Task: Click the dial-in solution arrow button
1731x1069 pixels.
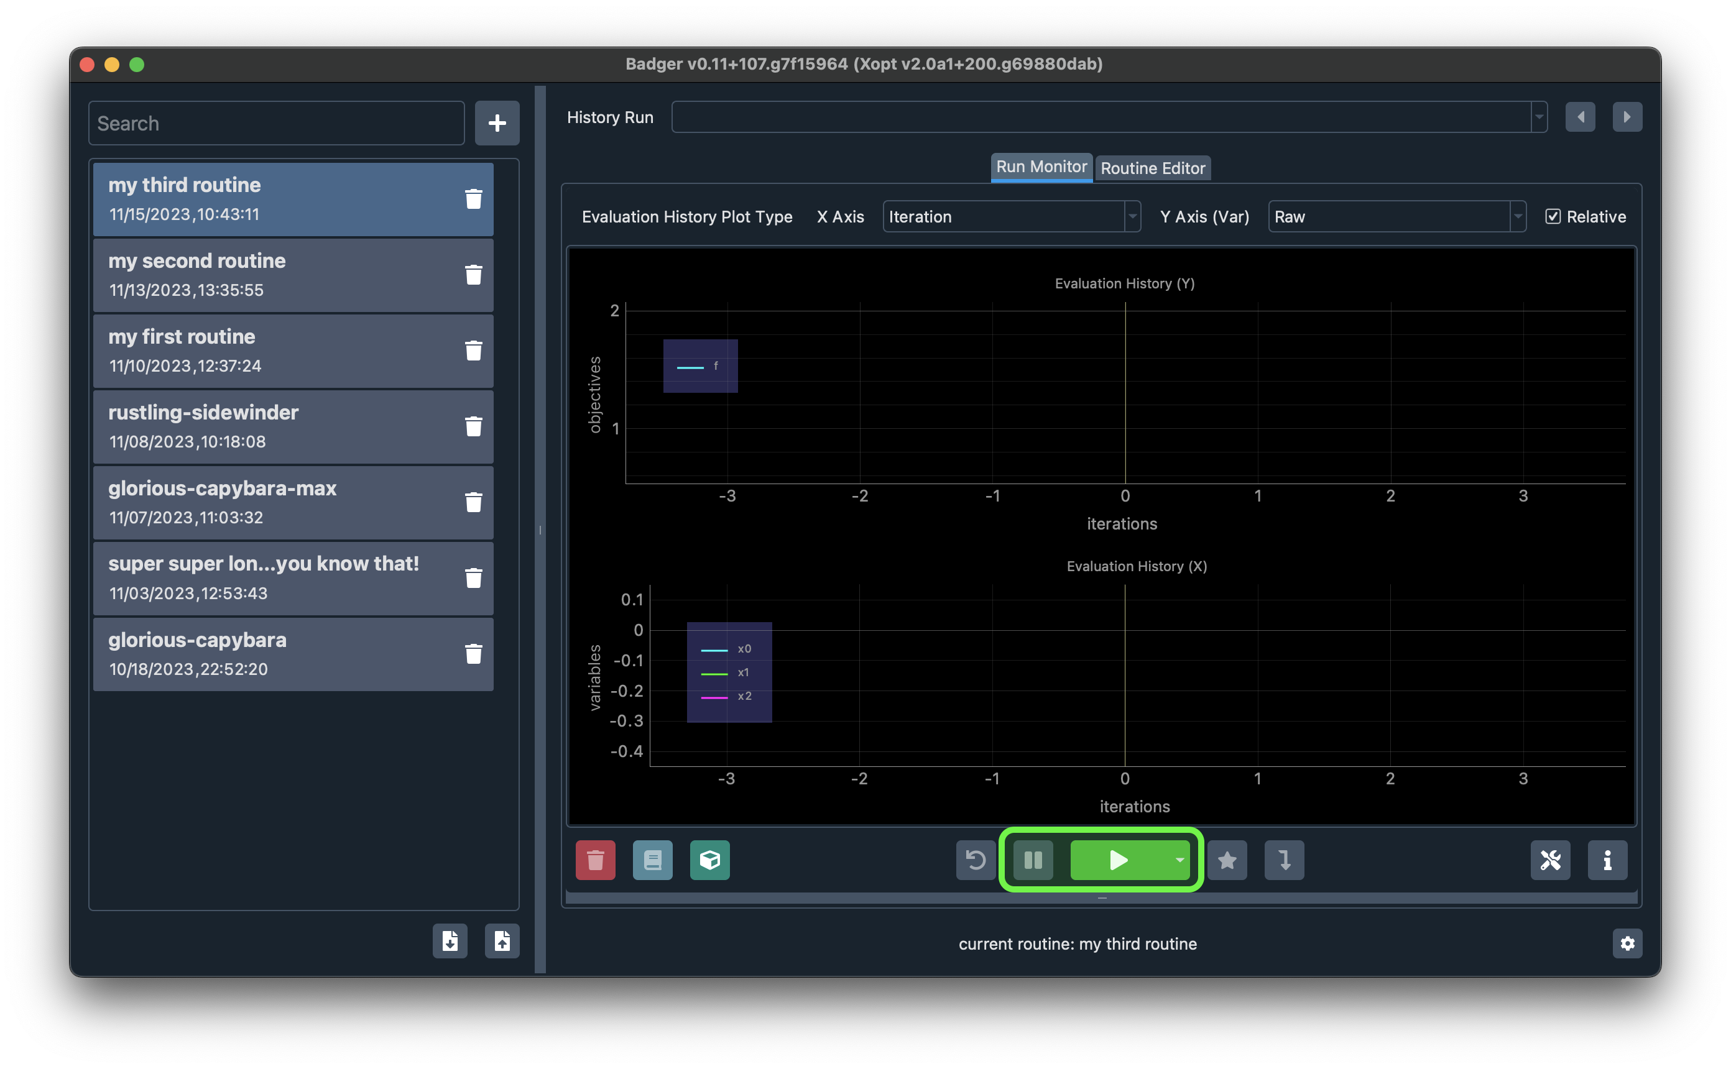Action: point(1285,860)
